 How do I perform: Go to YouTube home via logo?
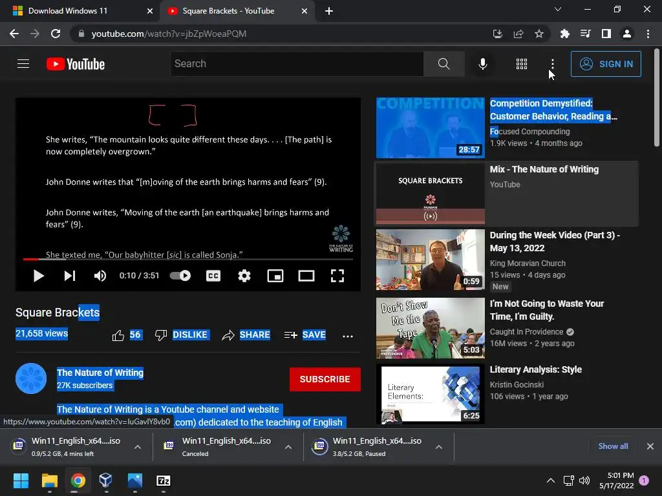tap(76, 64)
